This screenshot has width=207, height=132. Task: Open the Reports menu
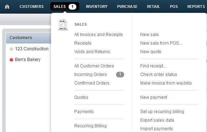pyautogui.click(x=196, y=6)
